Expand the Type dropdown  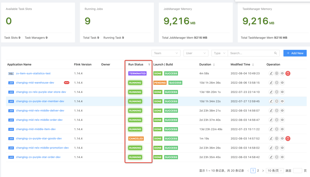pos(220,53)
